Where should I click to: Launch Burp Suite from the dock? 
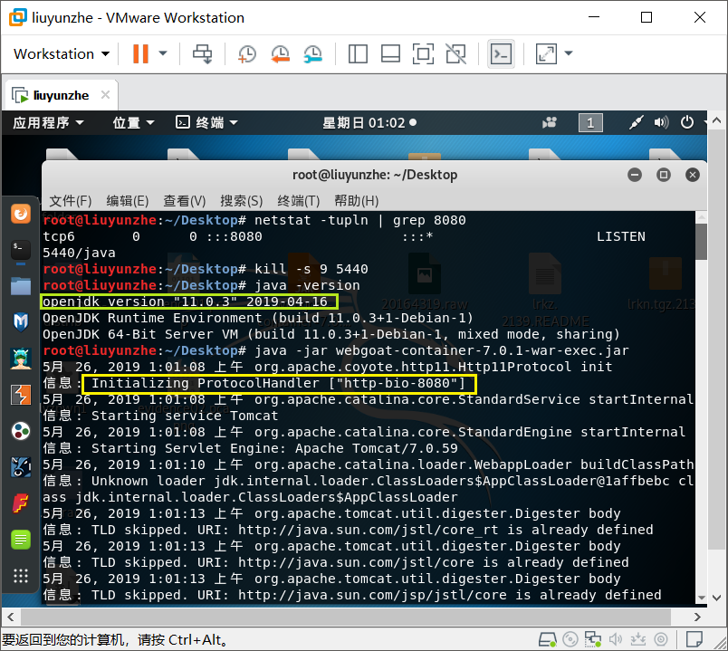click(x=21, y=395)
